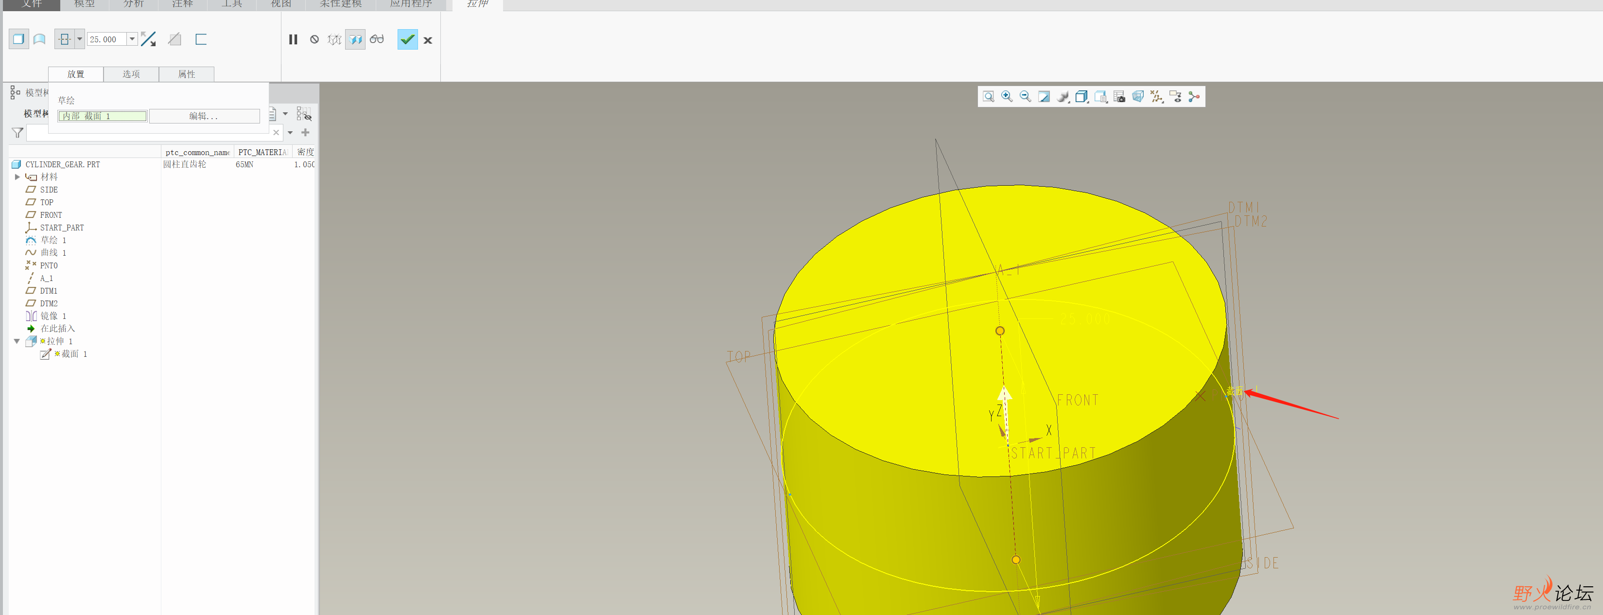The width and height of the screenshot is (1603, 615).
Task: Expand the 材料 tree node
Action: pyautogui.click(x=17, y=177)
